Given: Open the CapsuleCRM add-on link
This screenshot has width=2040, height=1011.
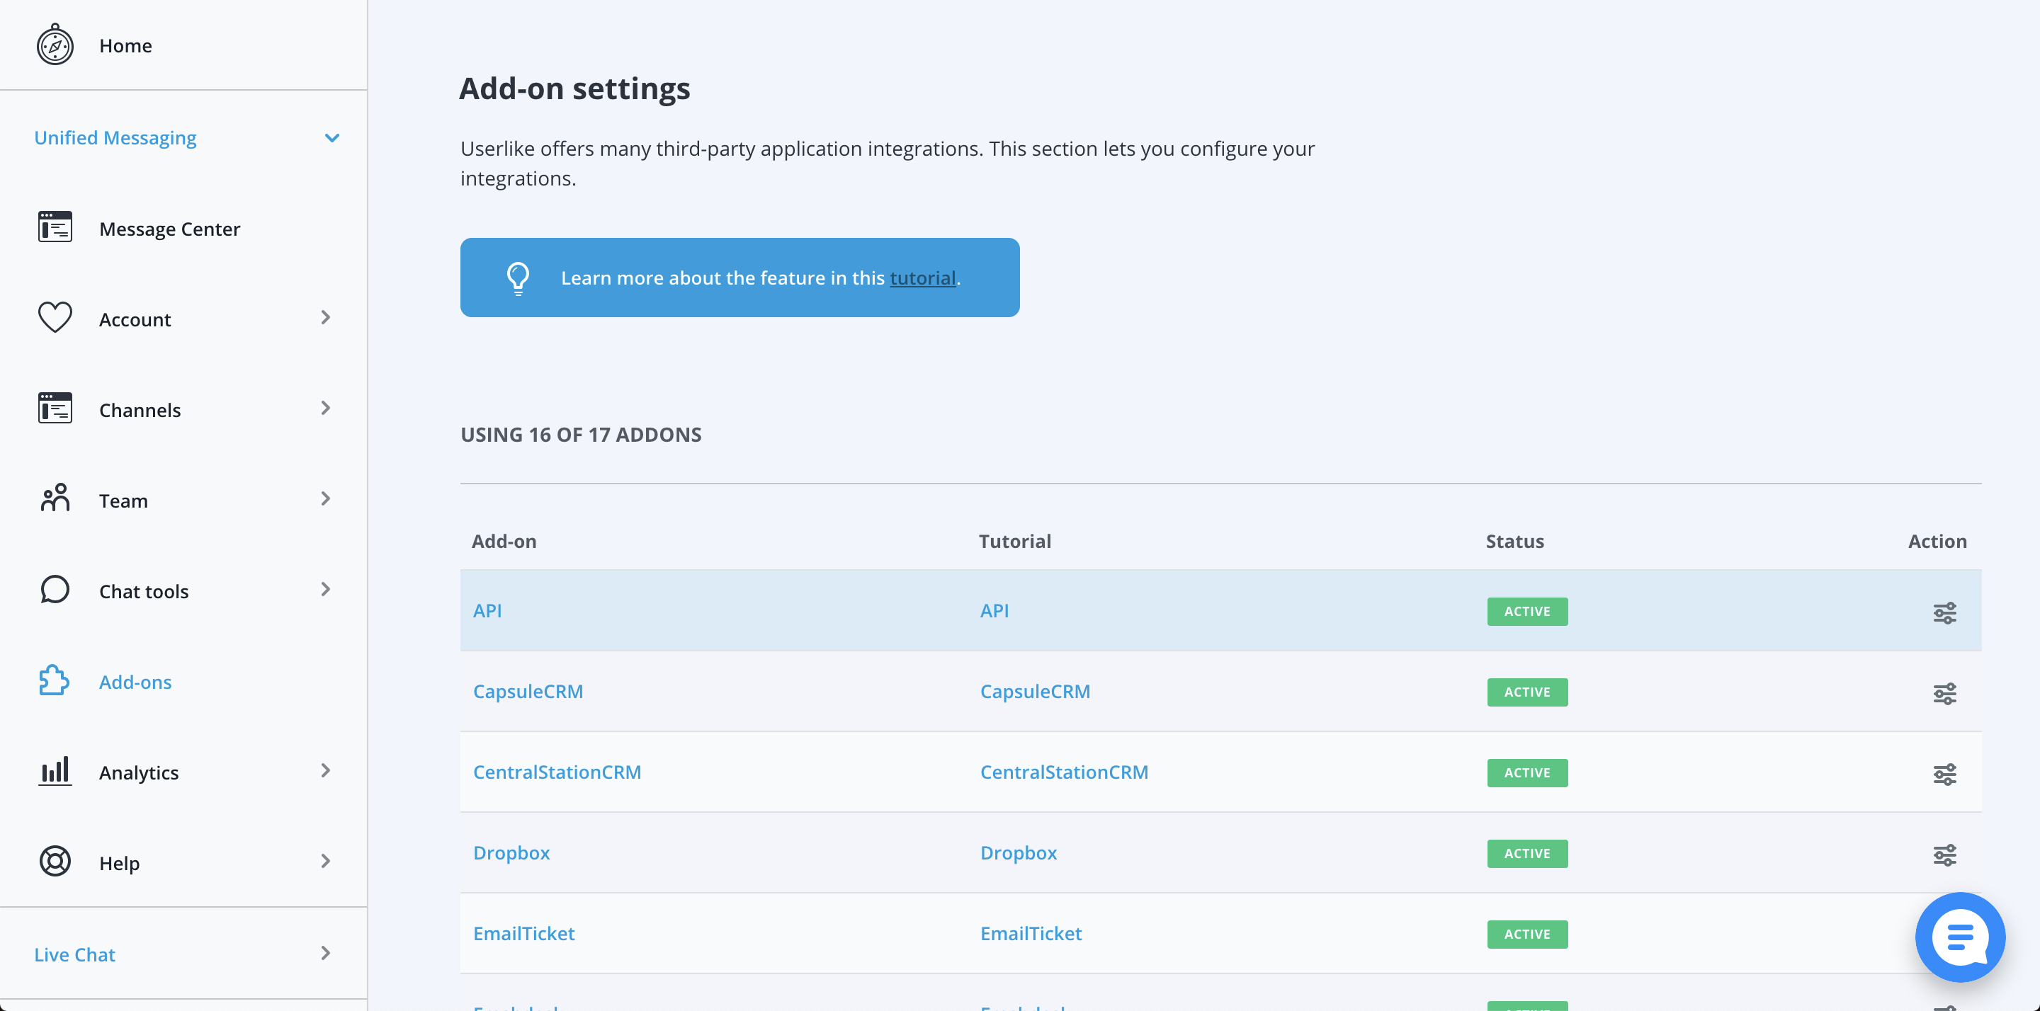Looking at the screenshot, I should (528, 691).
